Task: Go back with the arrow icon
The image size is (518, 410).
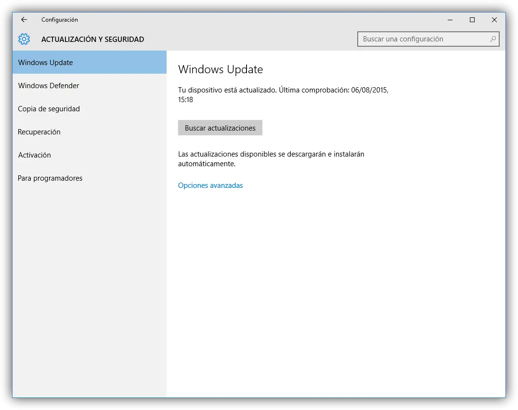Action: pos(24,19)
